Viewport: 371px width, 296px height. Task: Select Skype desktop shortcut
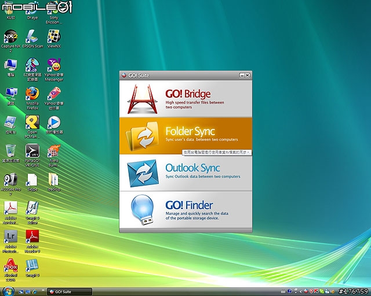[x=32, y=182]
